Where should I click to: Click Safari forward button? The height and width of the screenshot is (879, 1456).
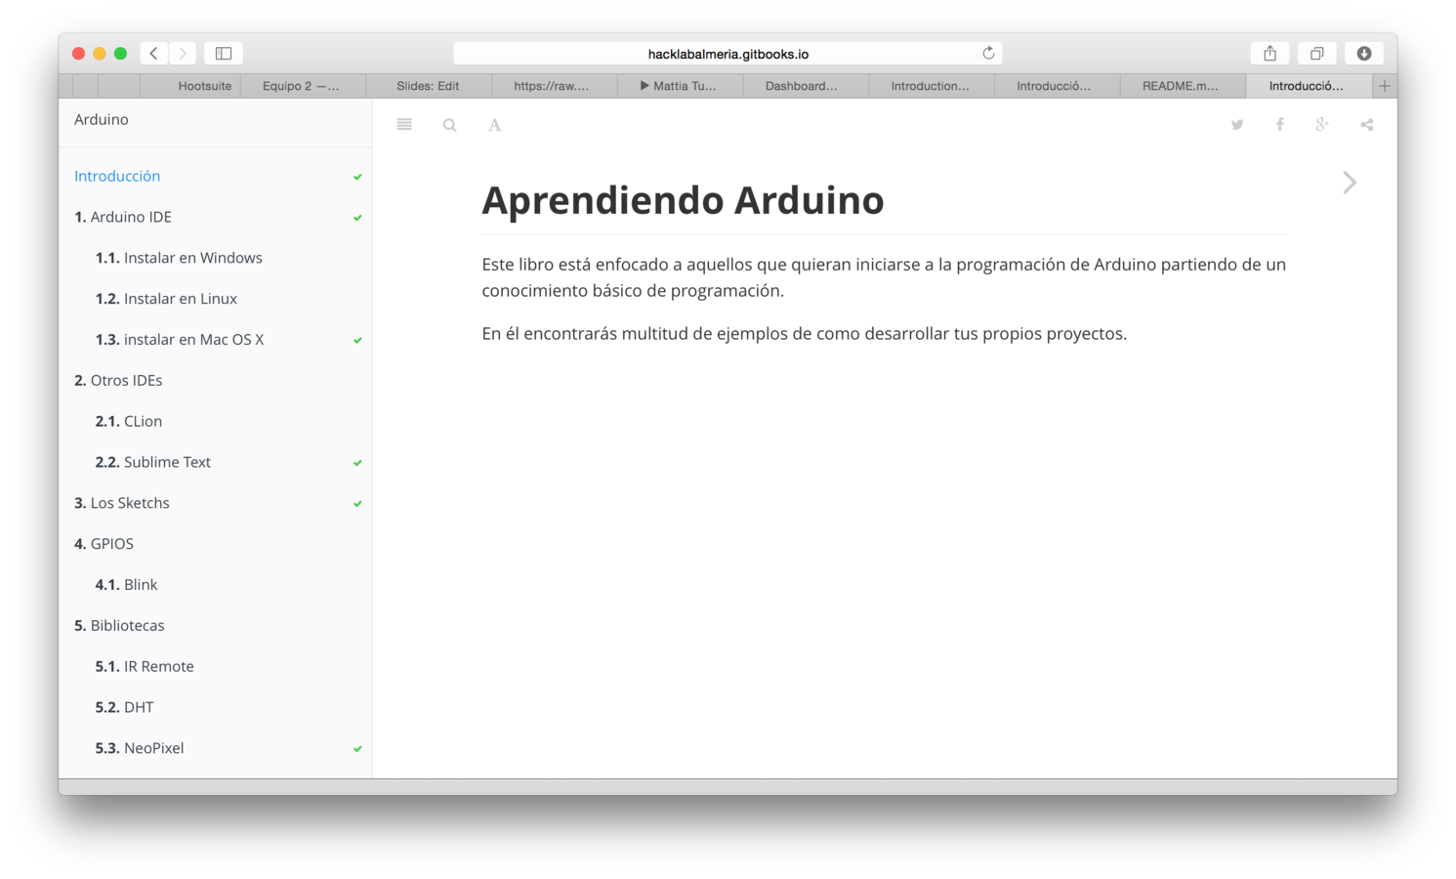[183, 54]
